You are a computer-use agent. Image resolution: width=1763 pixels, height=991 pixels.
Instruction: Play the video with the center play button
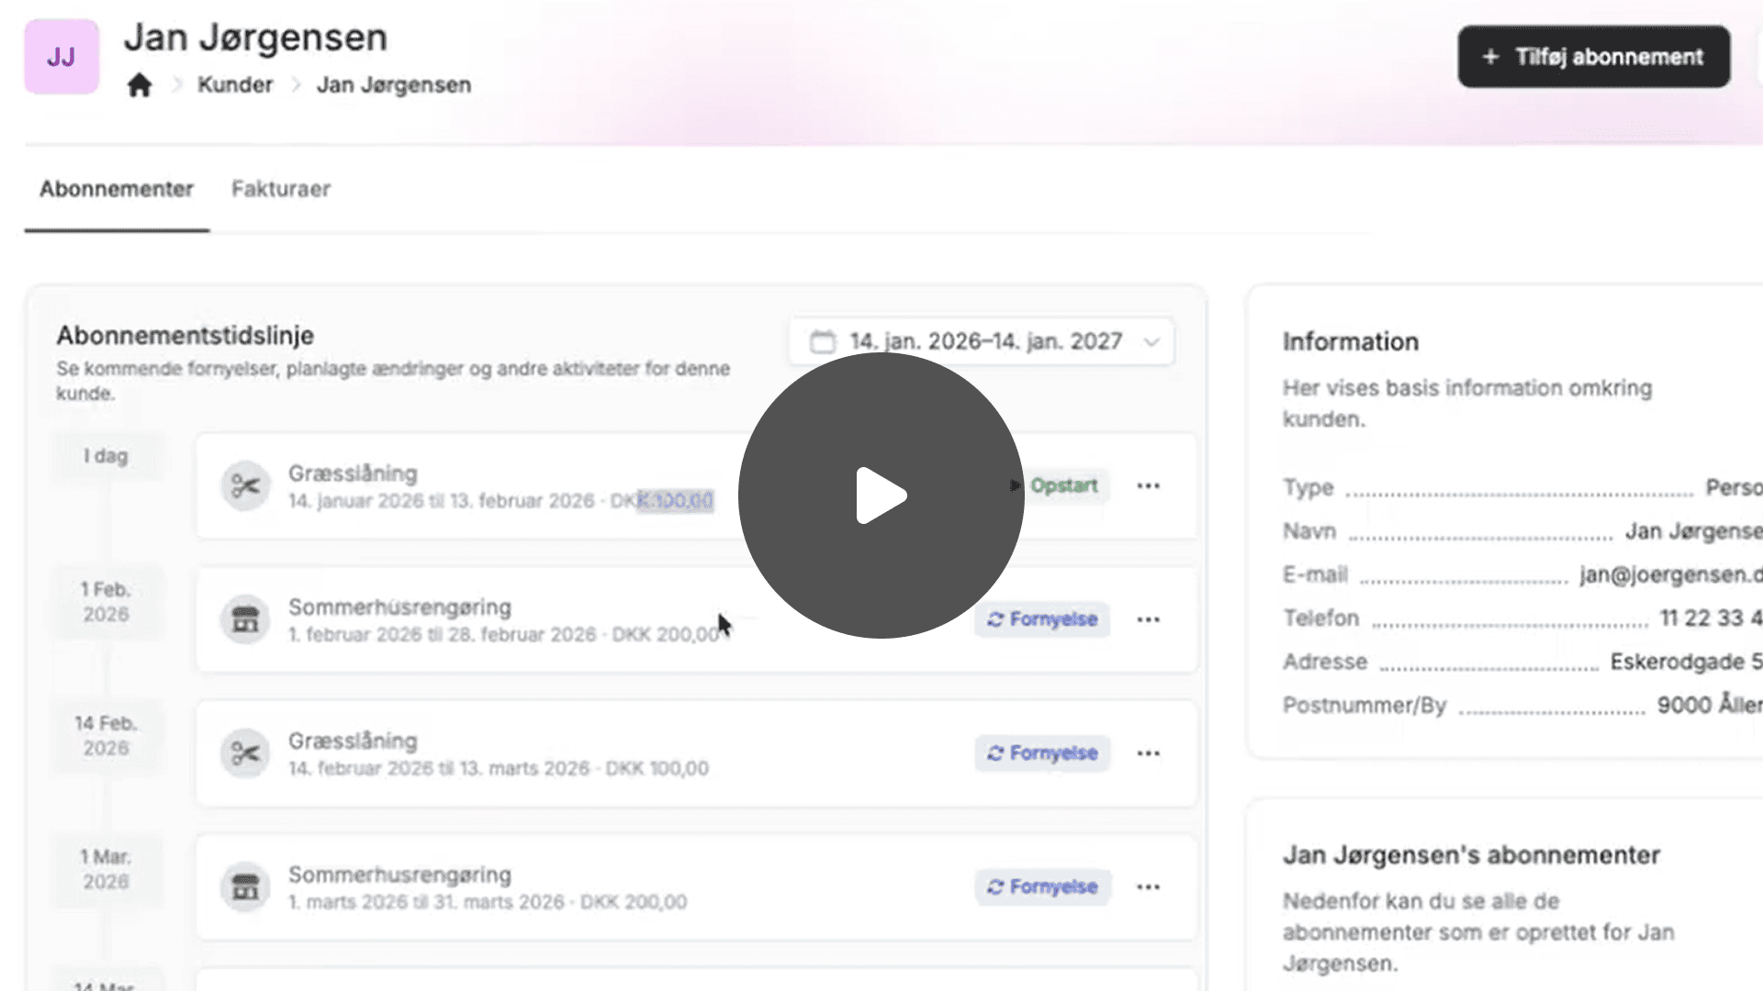coord(881,495)
